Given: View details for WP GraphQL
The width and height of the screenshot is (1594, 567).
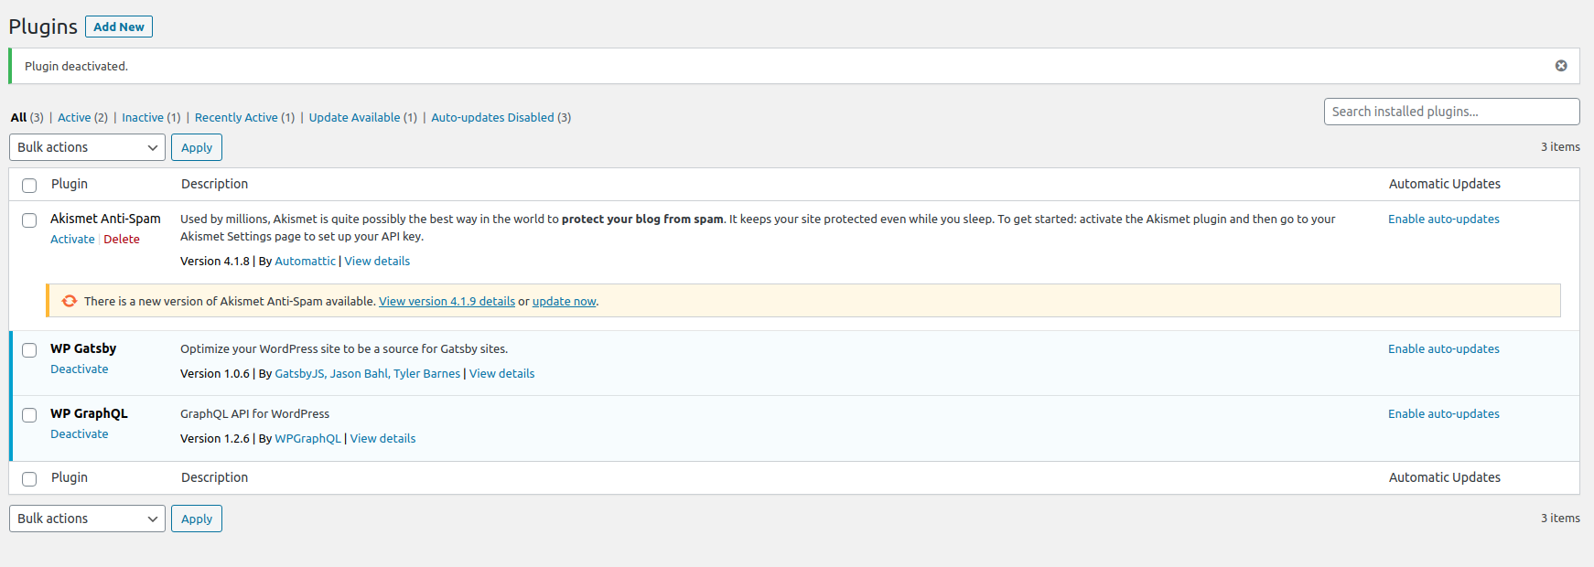Looking at the screenshot, I should 382,438.
